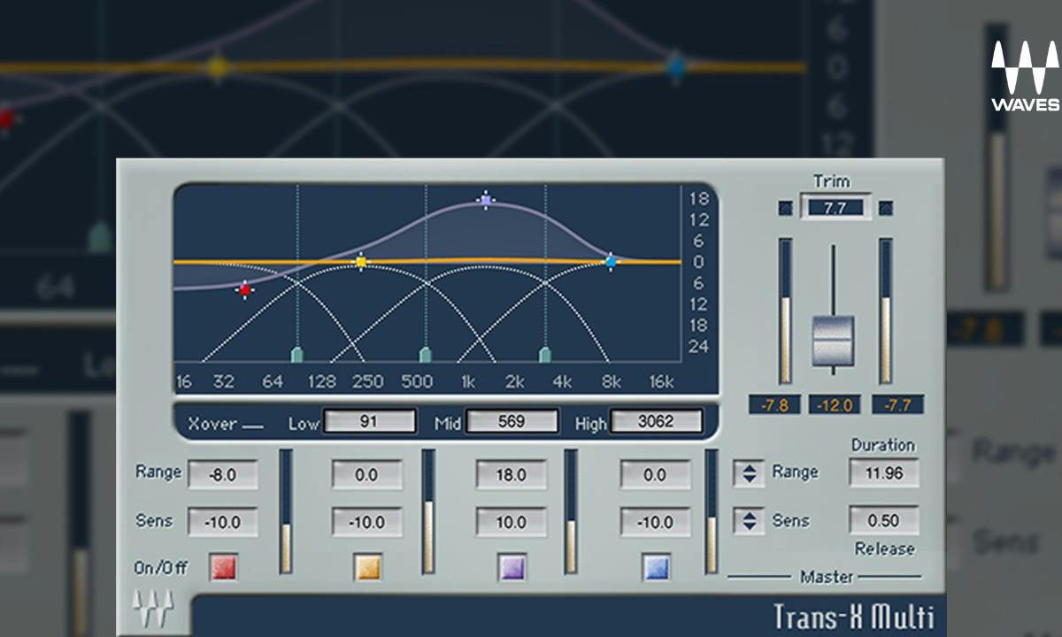Click the blue band Sens field -10.0
Image resolution: width=1062 pixels, height=637 pixels.
click(x=655, y=522)
